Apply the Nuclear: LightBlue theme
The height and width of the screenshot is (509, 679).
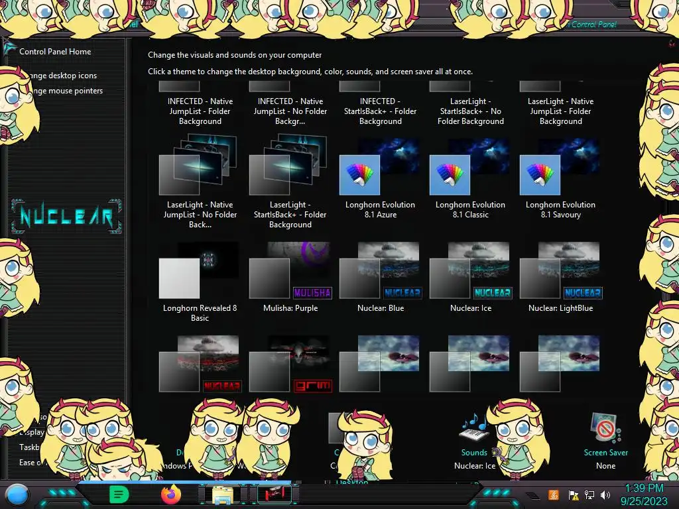560,277
